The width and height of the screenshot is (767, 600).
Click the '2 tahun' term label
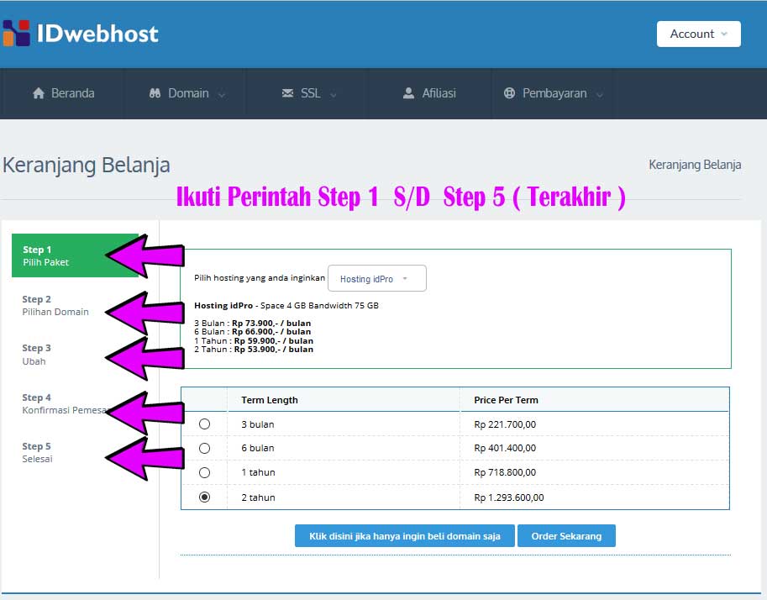[258, 497]
